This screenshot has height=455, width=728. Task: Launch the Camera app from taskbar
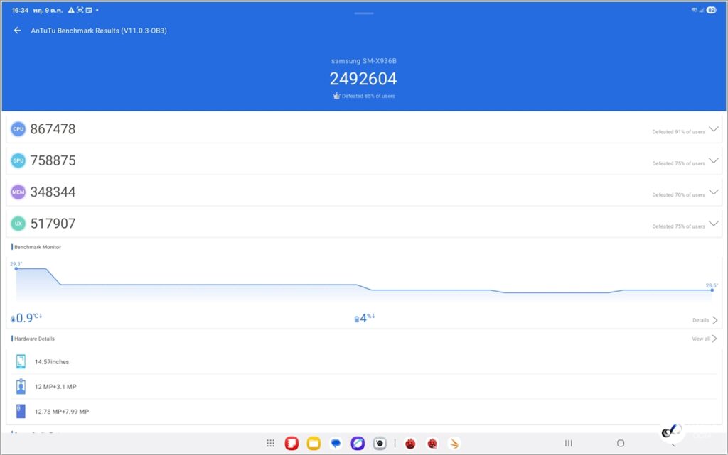(x=380, y=444)
